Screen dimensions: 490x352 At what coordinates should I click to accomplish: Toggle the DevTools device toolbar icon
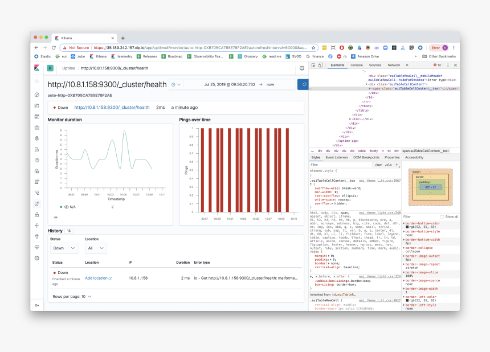click(x=322, y=66)
